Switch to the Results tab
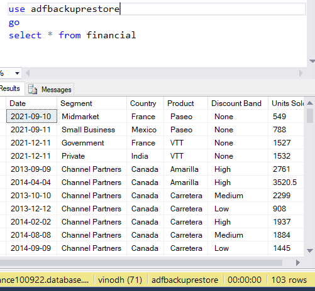 click(11, 88)
